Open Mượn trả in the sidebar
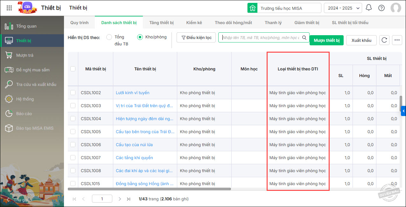Image resolution: width=406 pixels, height=207 pixels. [x=25, y=55]
